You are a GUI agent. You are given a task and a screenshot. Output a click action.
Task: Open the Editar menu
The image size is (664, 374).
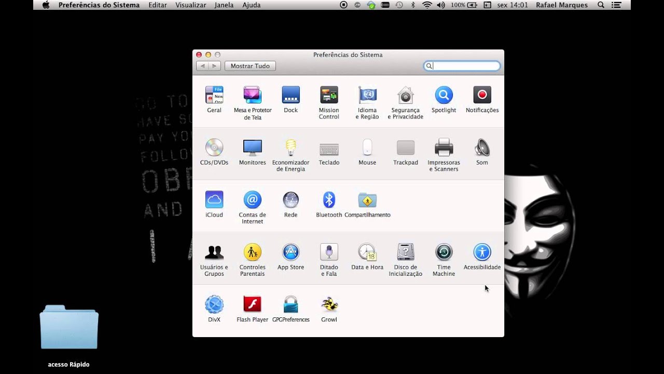pyautogui.click(x=158, y=5)
